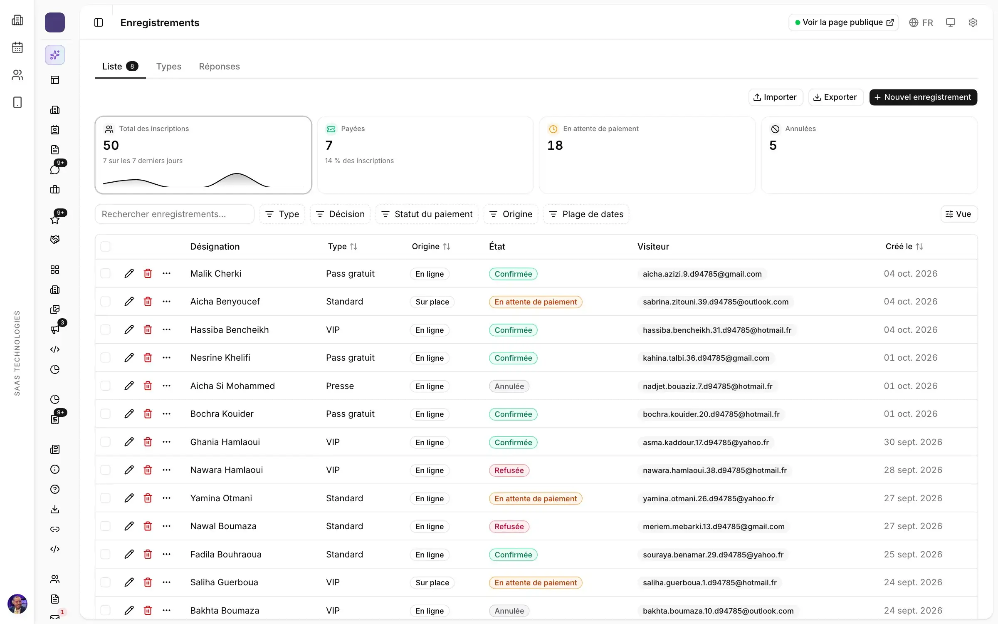Tick the select-all checkbox in table header
The height and width of the screenshot is (624, 998).
point(106,246)
